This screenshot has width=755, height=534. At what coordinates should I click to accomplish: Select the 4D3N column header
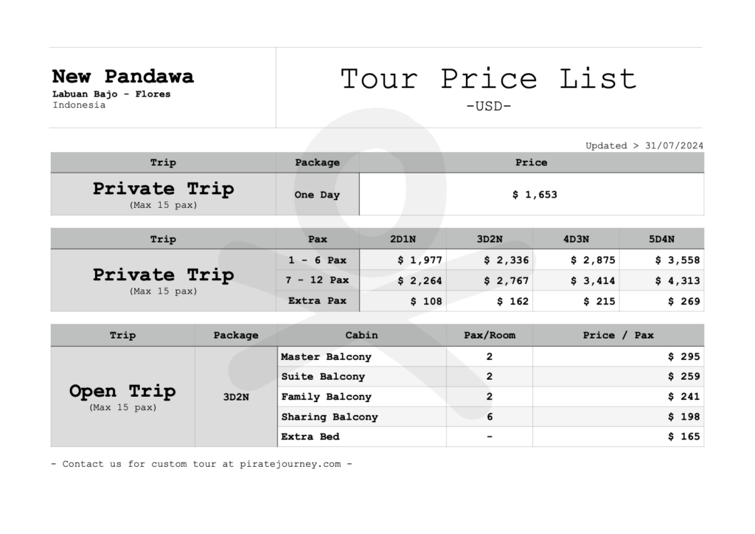(576, 239)
